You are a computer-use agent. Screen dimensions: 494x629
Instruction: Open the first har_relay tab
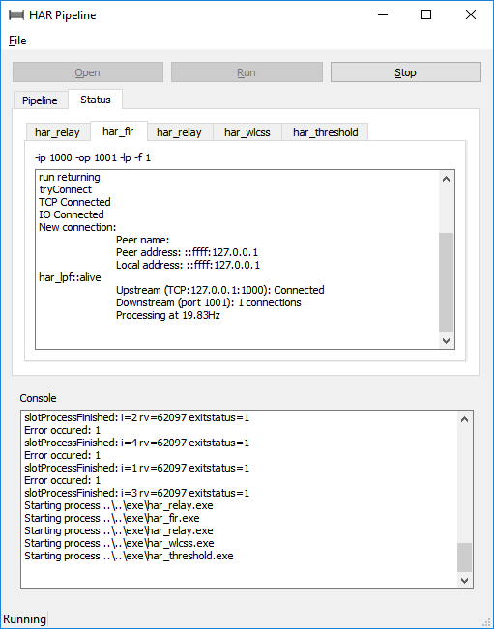[x=57, y=132]
